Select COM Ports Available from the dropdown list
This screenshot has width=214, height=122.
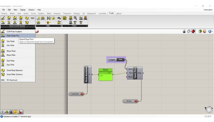(18, 32)
